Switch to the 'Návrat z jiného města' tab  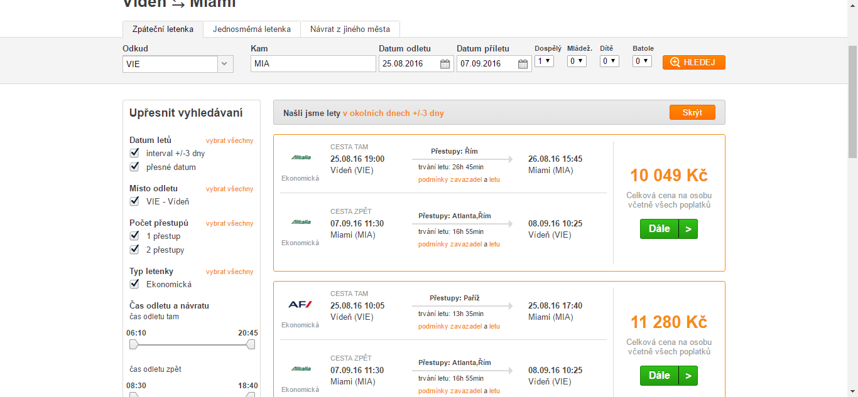pos(350,29)
